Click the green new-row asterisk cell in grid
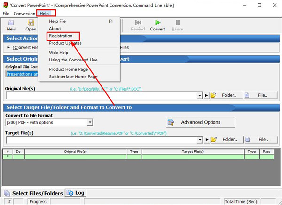This screenshot has width=282, height=205. 8,157
